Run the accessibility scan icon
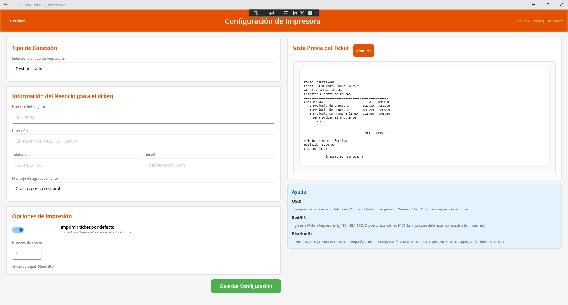The width and height of the screenshot is (568, 305). coord(302,13)
